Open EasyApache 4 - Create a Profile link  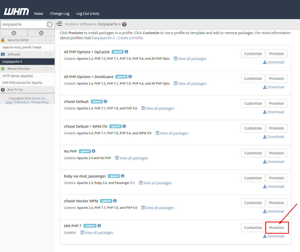[x=117, y=38]
